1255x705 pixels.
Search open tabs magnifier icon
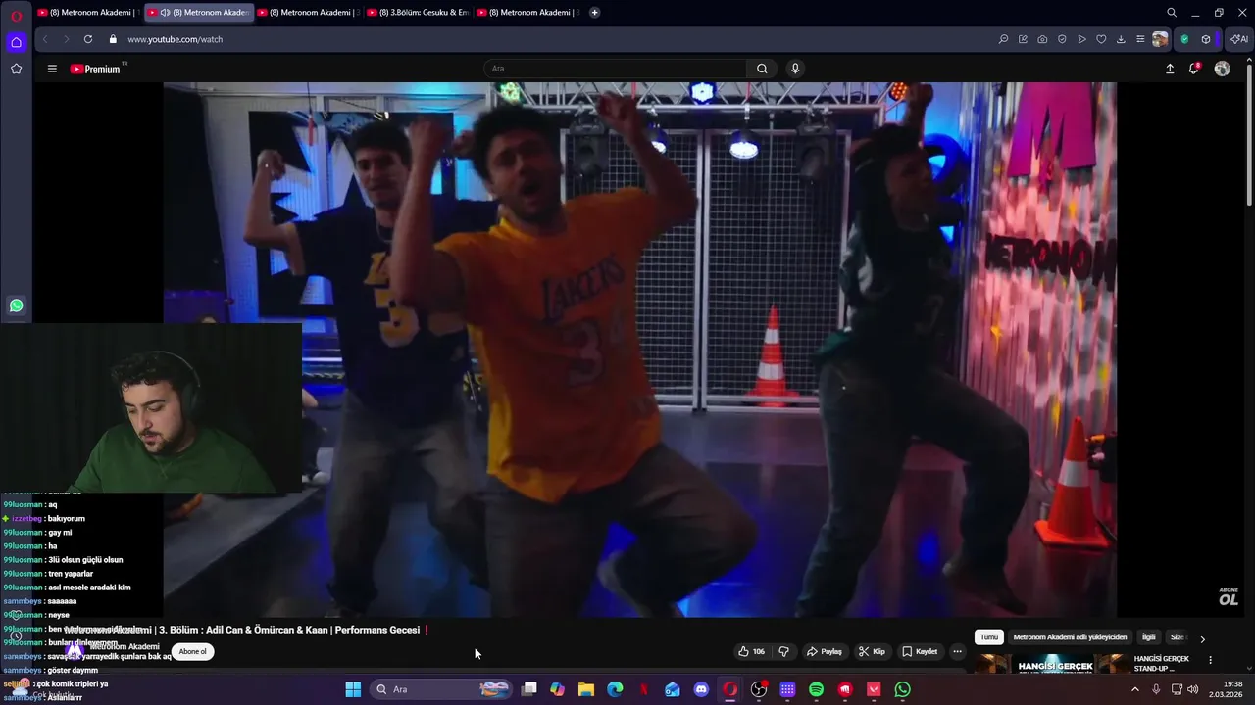point(1172,13)
